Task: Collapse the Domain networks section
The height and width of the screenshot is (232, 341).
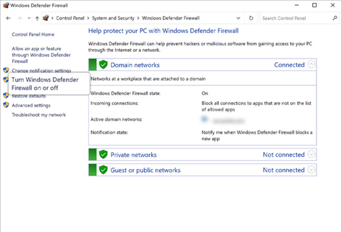Action: (311, 65)
